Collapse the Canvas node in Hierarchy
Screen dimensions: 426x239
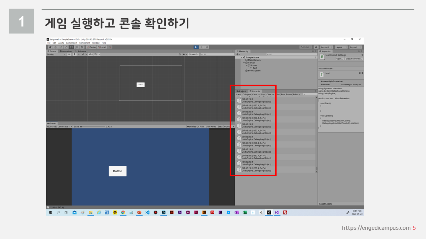tap(244, 63)
